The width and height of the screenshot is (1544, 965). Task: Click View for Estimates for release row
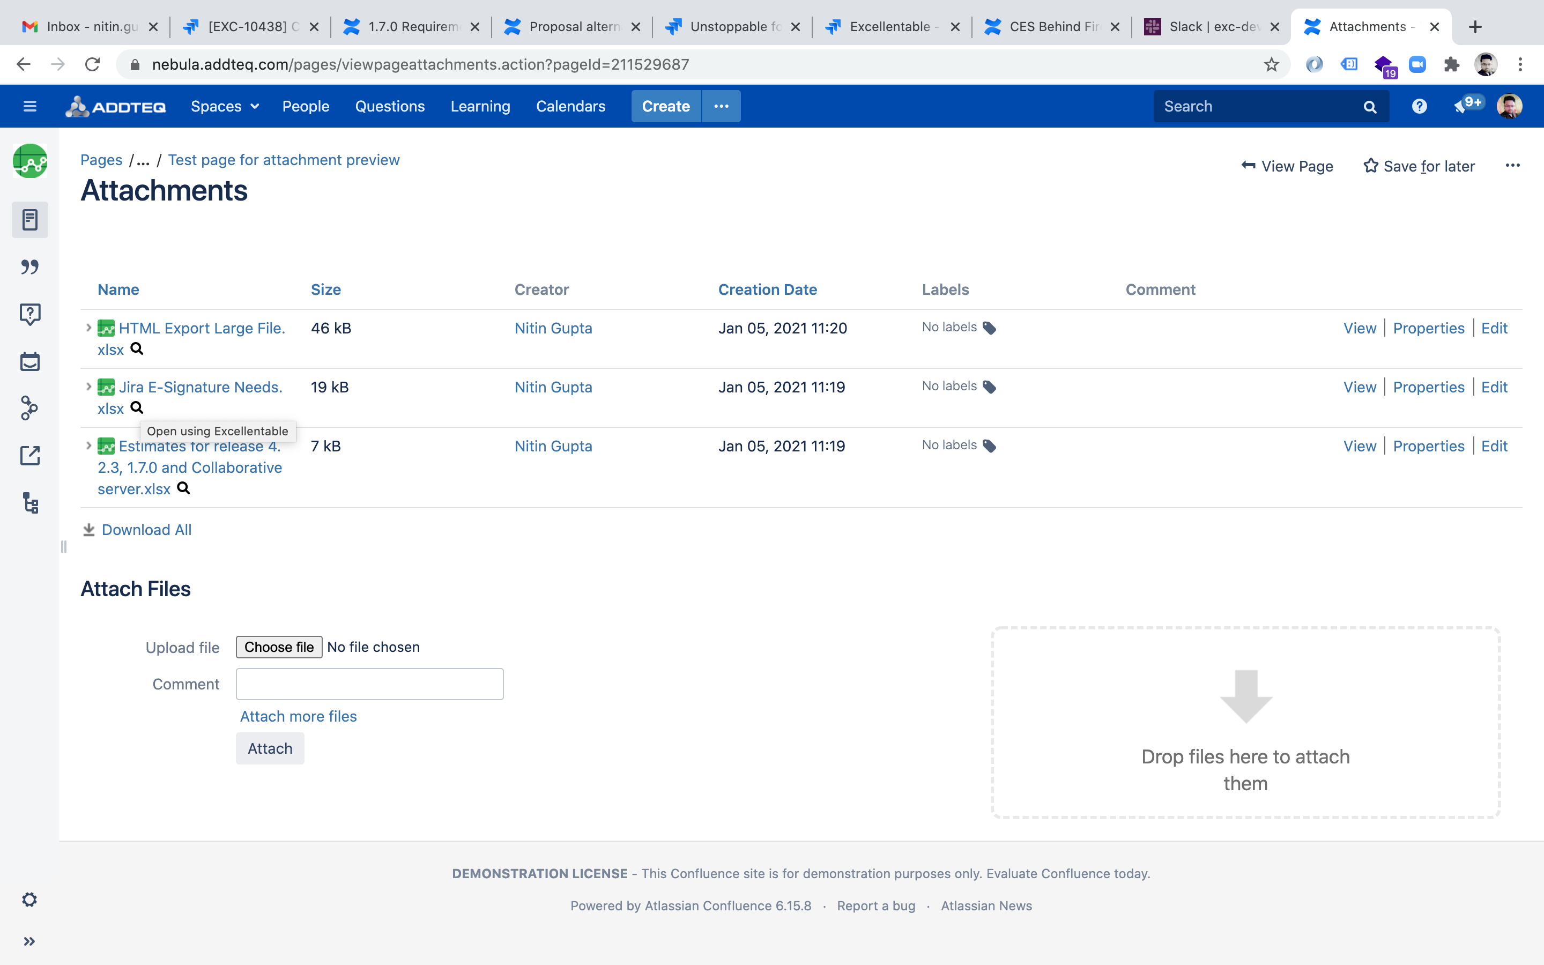(x=1360, y=446)
